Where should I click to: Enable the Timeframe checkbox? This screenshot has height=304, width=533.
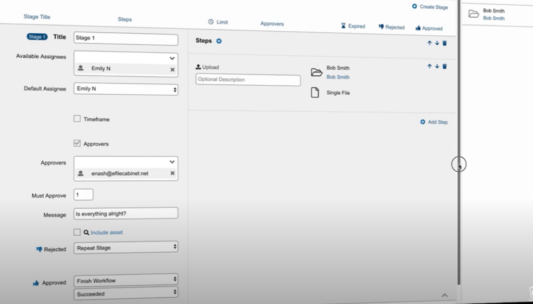77,119
